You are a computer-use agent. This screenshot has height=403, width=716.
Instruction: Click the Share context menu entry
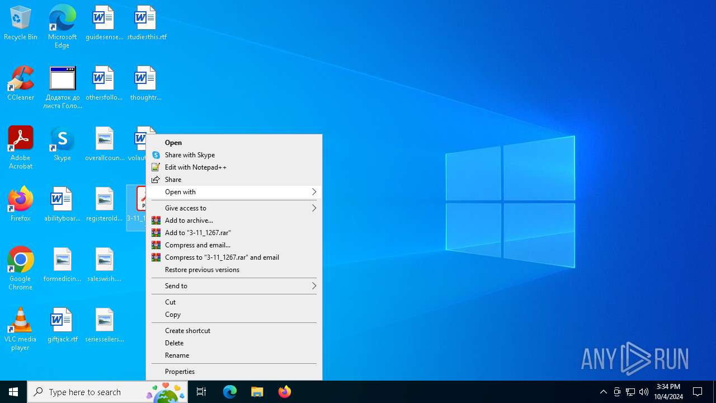234,180
